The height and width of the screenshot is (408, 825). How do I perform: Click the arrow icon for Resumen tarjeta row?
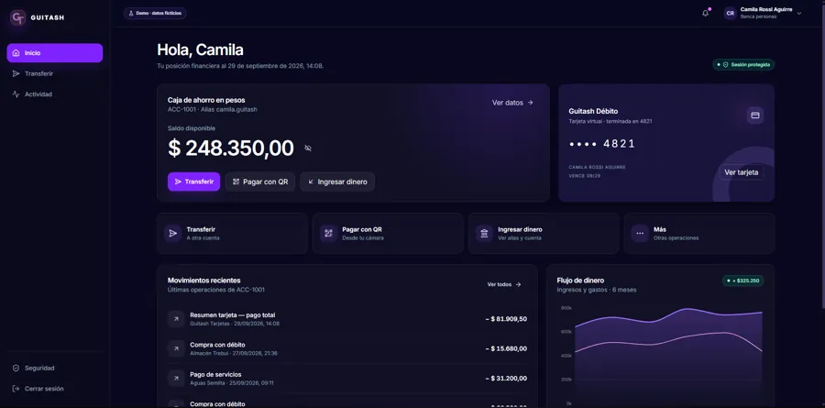click(176, 319)
